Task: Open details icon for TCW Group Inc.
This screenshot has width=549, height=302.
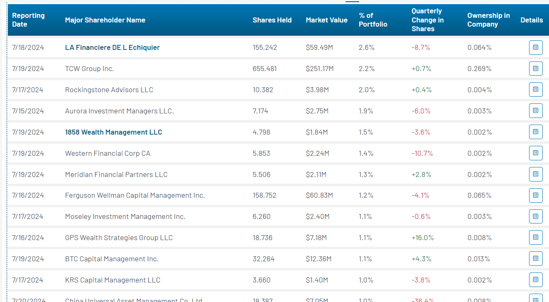Action: 536,69
